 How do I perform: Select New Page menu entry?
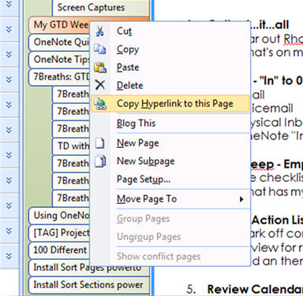[x=170, y=143]
